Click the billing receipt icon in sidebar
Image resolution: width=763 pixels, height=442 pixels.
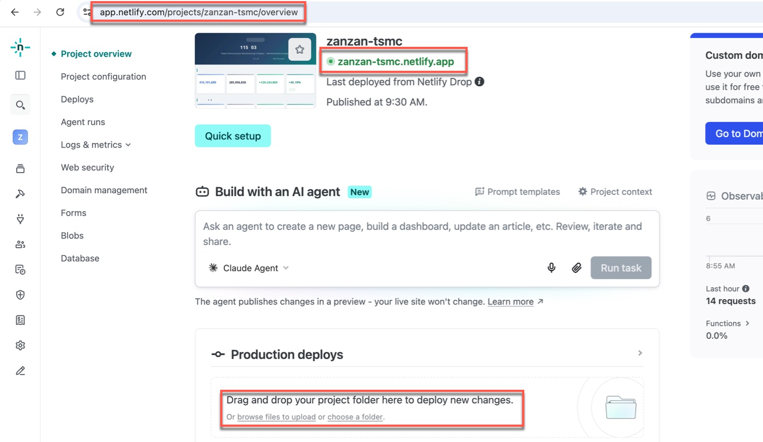(20, 320)
